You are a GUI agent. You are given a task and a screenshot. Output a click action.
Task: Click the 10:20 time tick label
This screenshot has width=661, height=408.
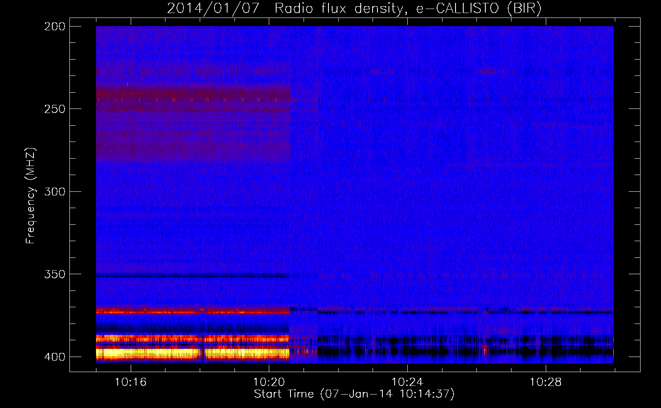(269, 382)
